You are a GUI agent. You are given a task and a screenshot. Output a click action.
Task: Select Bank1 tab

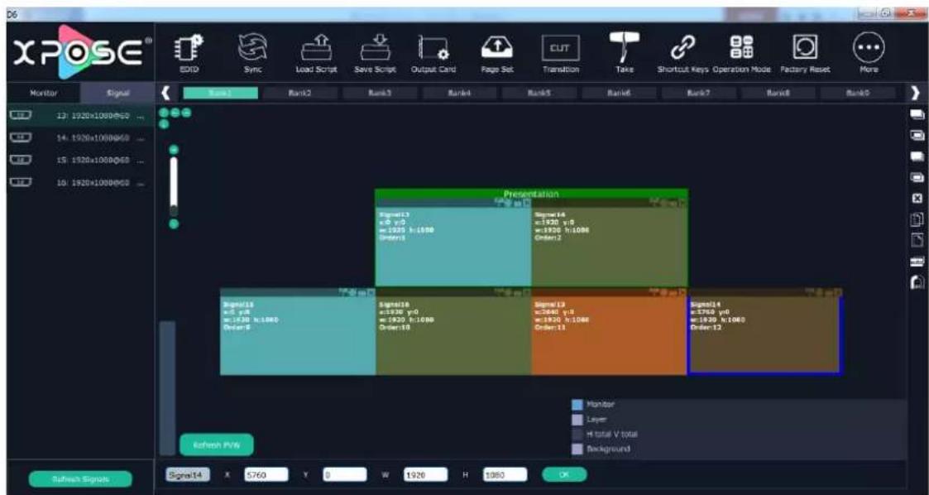[x=220, y=93]
